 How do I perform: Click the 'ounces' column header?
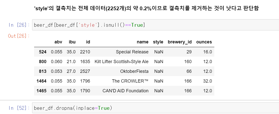[x=204, y=42]
